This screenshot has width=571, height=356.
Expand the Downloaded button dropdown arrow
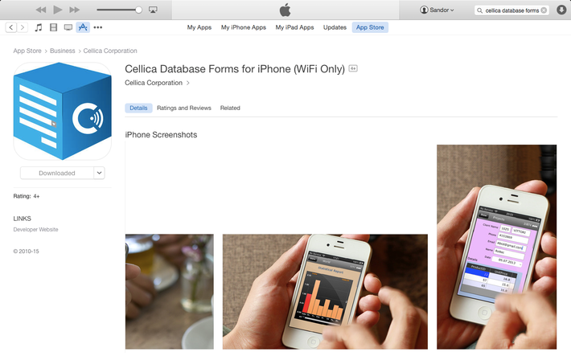tap(99, 173)
